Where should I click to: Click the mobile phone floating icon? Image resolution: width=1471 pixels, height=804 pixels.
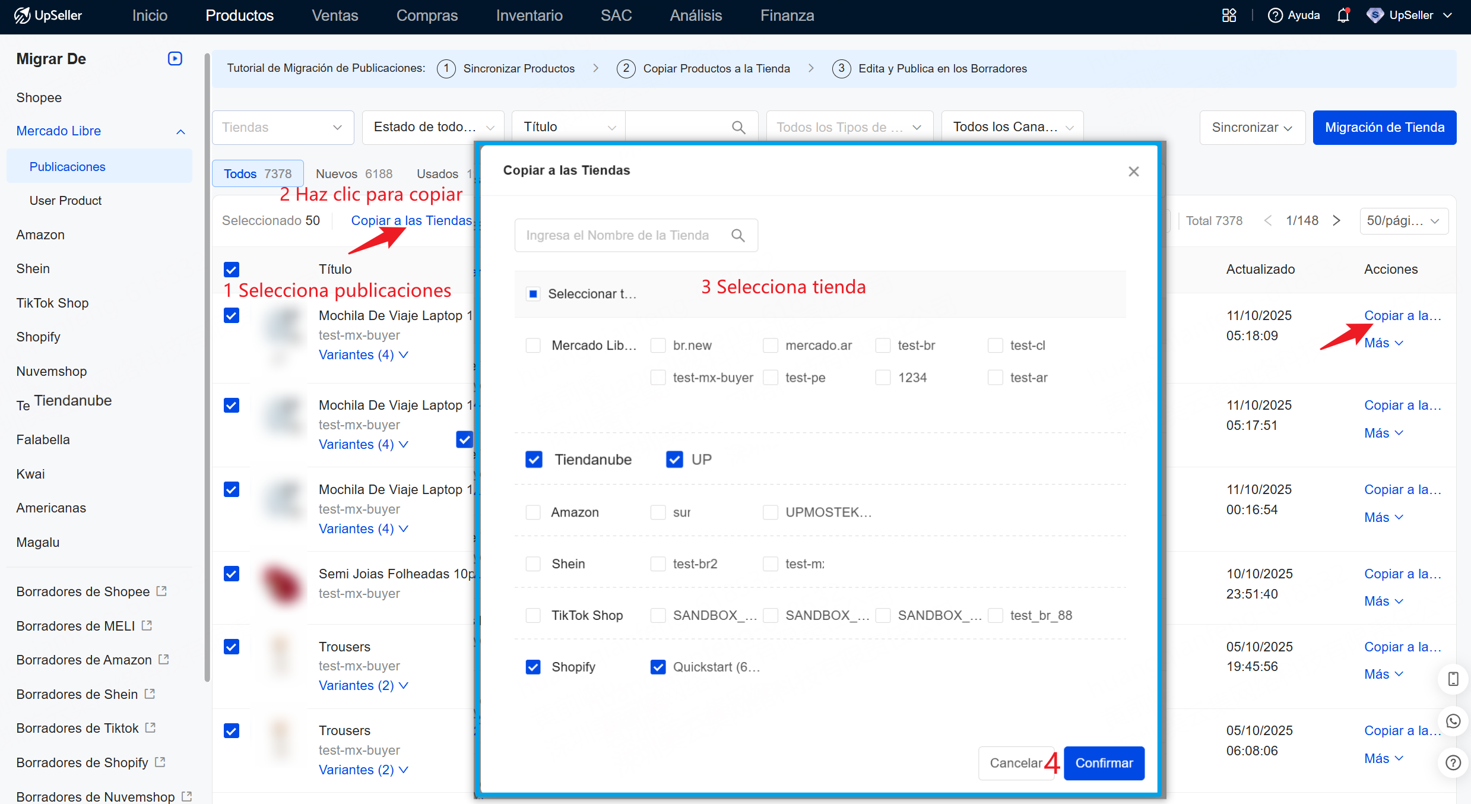(x=1453, y=679)
